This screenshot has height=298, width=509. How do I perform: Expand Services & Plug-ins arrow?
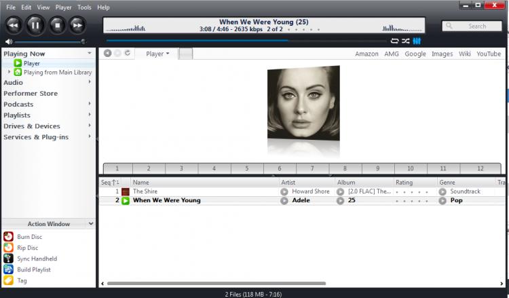(90, 136)
